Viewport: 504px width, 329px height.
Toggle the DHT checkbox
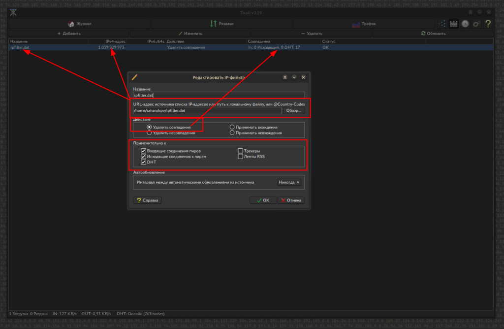point(143,162)
